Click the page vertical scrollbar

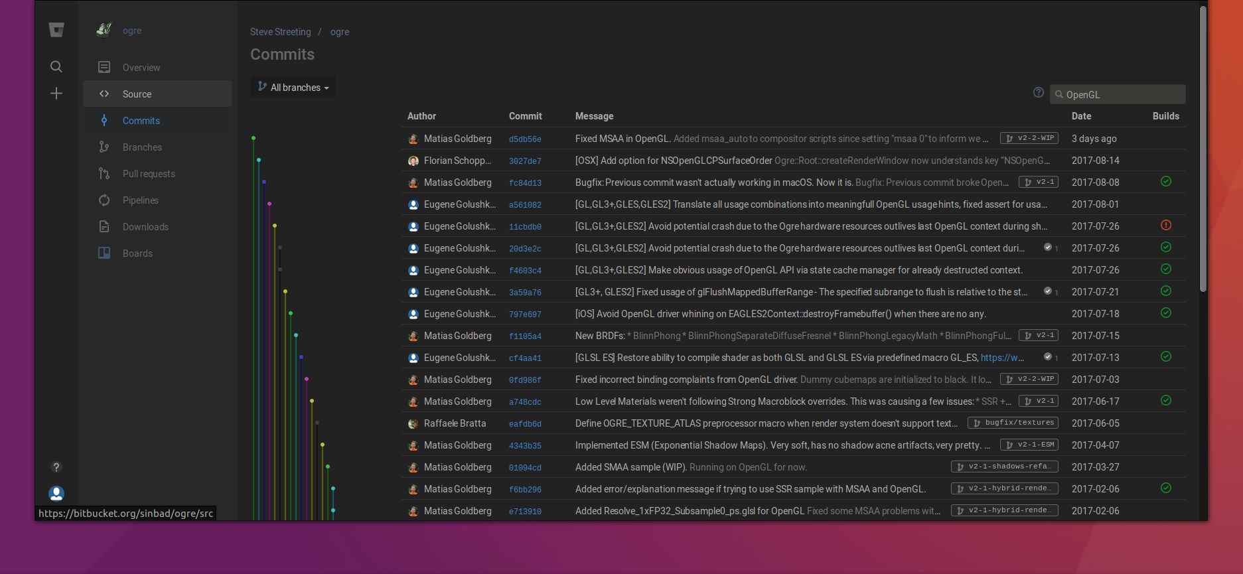click(x=1203, y=149)
